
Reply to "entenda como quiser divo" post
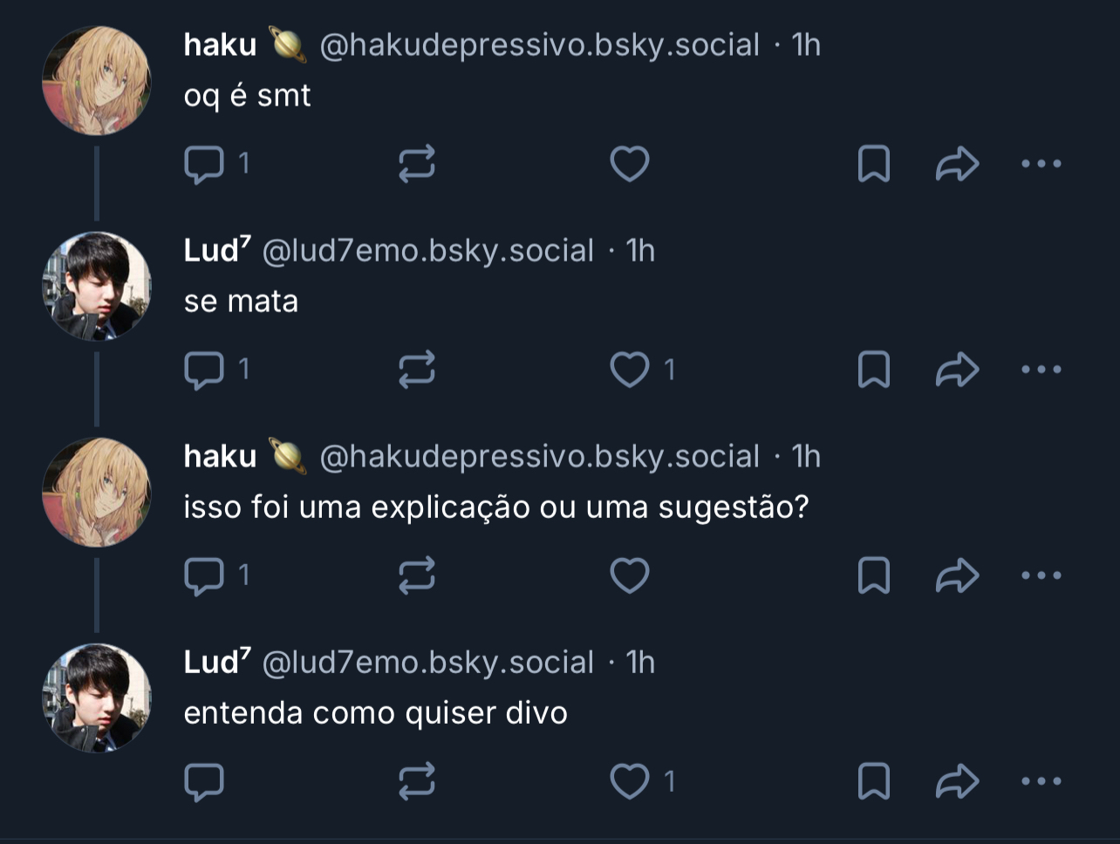pos(204,782)
